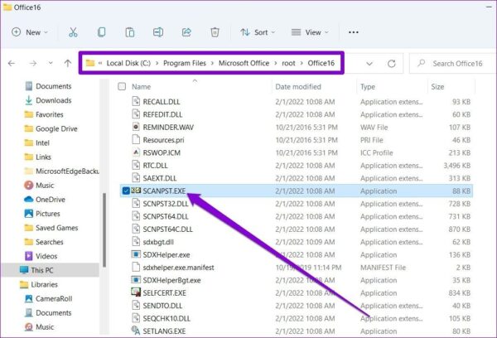Navigate to root breadcrumb
The image size is (497, 338).
[288, 63]
